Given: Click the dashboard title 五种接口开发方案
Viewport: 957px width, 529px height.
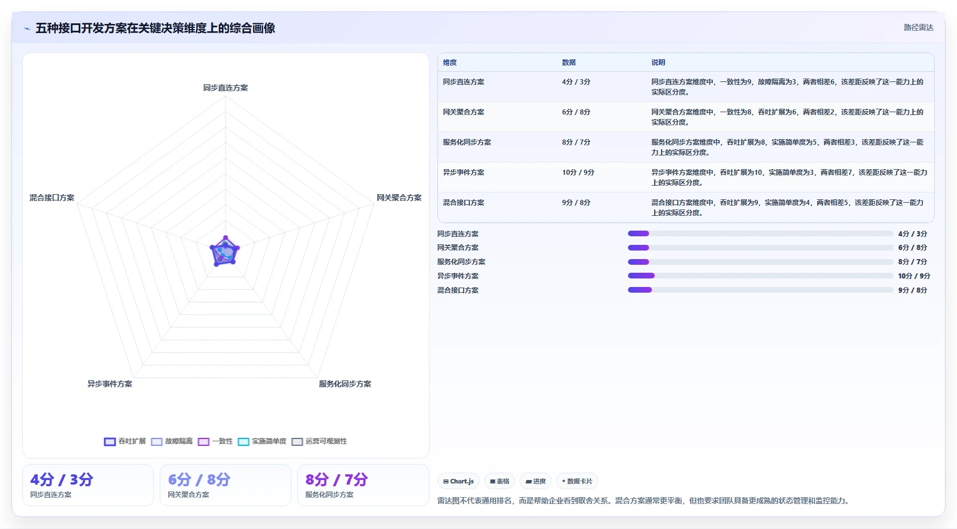Looking at the screenshot, I should pos(155,28).
